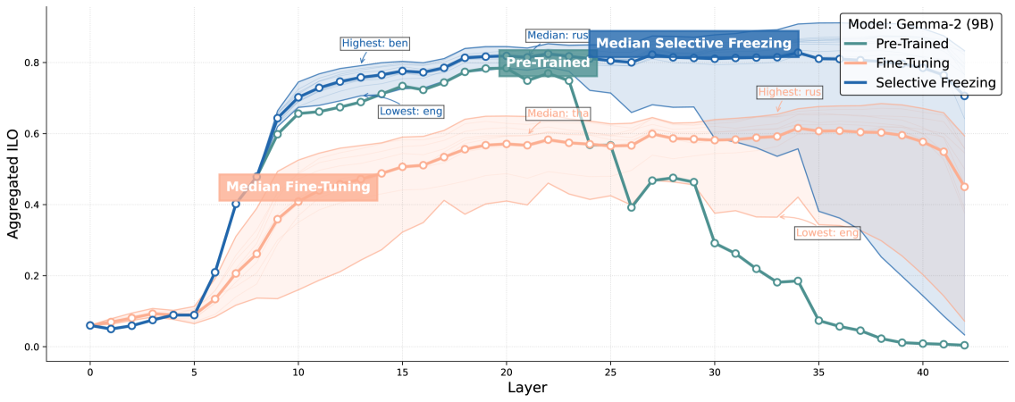Viewport: 1015px width, 402px height.
Task: Click the last blue Selective Freezing data point
Action: click(964, 96)
